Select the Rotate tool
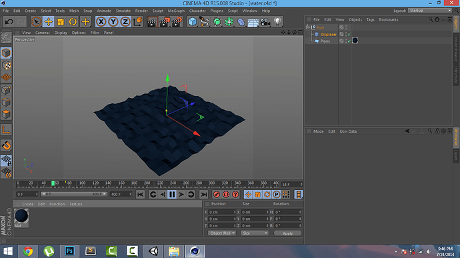 73,22
